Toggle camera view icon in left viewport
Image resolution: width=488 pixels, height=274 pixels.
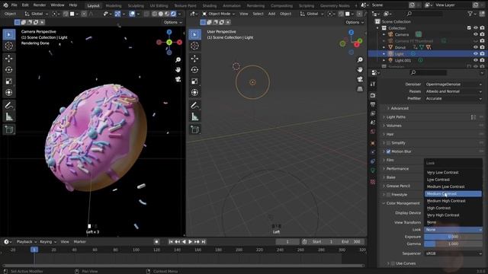[x=178, y=79]
